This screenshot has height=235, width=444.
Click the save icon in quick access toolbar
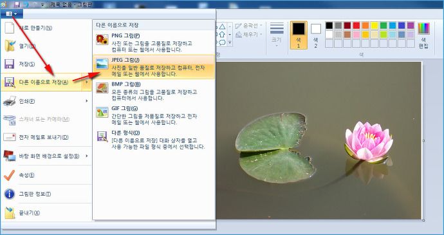click(17, 5)
